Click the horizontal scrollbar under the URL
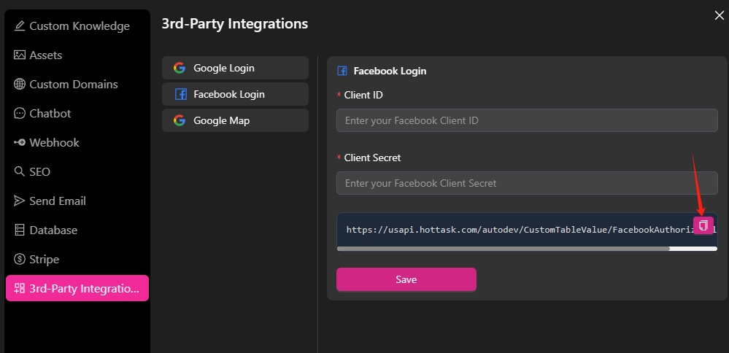This screenshot has width=729, height=353. [x=504, y=249]
